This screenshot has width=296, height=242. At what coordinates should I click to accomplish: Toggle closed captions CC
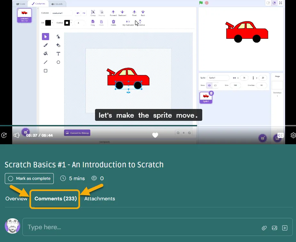click(281, 135)
